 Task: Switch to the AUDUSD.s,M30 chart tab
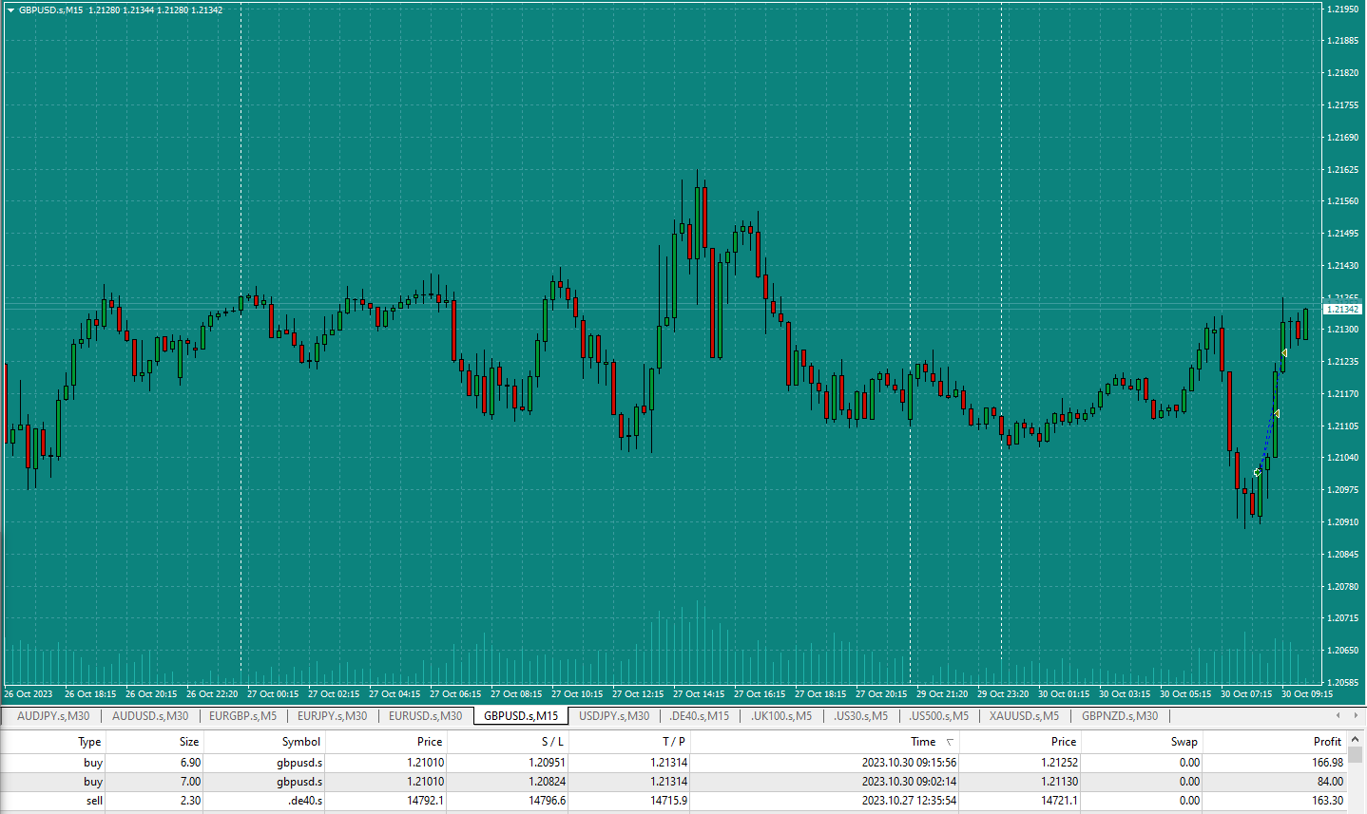pos(150,716)
